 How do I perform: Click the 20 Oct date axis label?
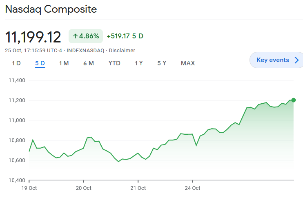coord(83,188)
